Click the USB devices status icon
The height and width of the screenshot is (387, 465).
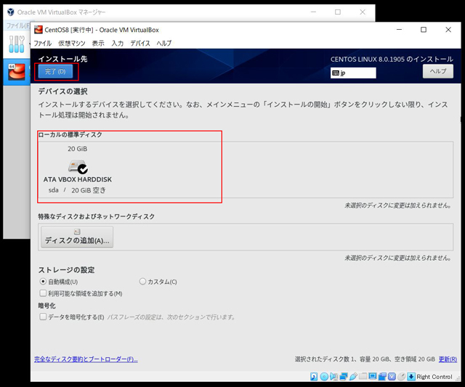(353, 377)
